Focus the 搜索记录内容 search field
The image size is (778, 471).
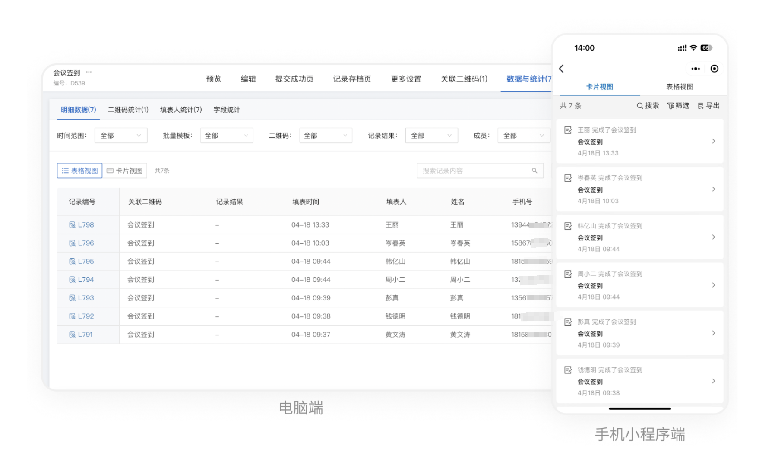point(480,171)
